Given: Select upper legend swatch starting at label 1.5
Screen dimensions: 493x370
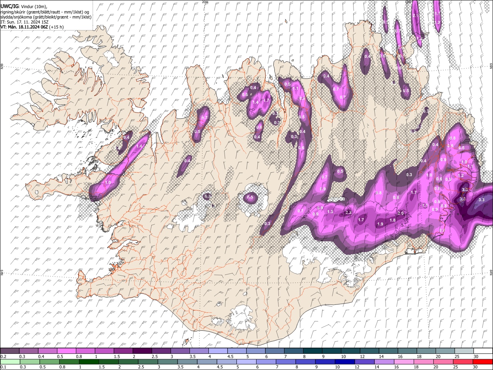Looking at the screenshot, I should click(x=123, y=351).
